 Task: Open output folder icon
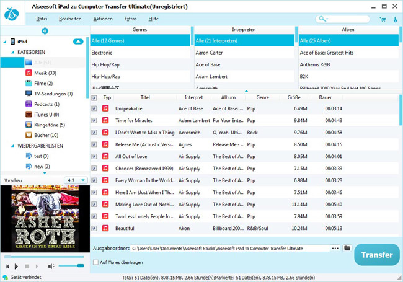coord(347,248)
